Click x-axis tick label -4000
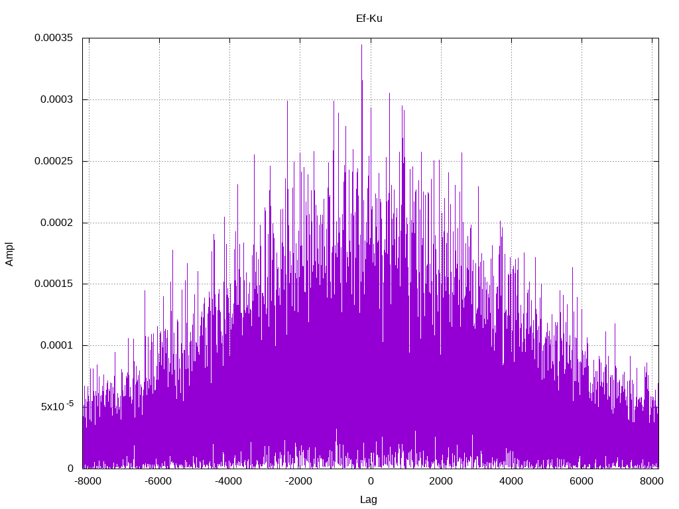This screenshot has width=679, height=509. pos(229,481)
